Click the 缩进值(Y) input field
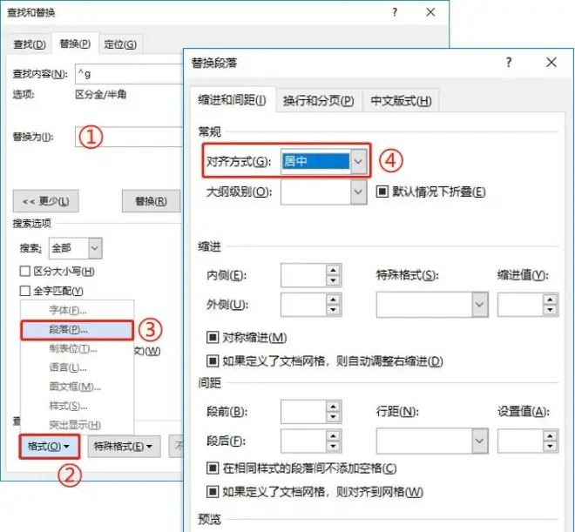 [x=520, y=305]
